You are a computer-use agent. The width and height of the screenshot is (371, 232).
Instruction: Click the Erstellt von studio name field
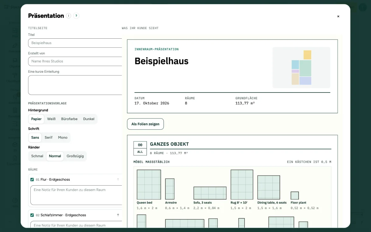click(x=75, y=61)
